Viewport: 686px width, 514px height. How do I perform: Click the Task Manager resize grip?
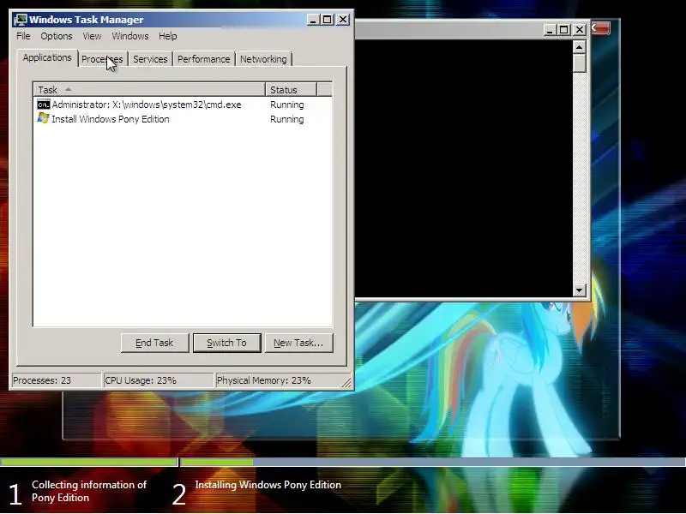(x=346, y=382)
